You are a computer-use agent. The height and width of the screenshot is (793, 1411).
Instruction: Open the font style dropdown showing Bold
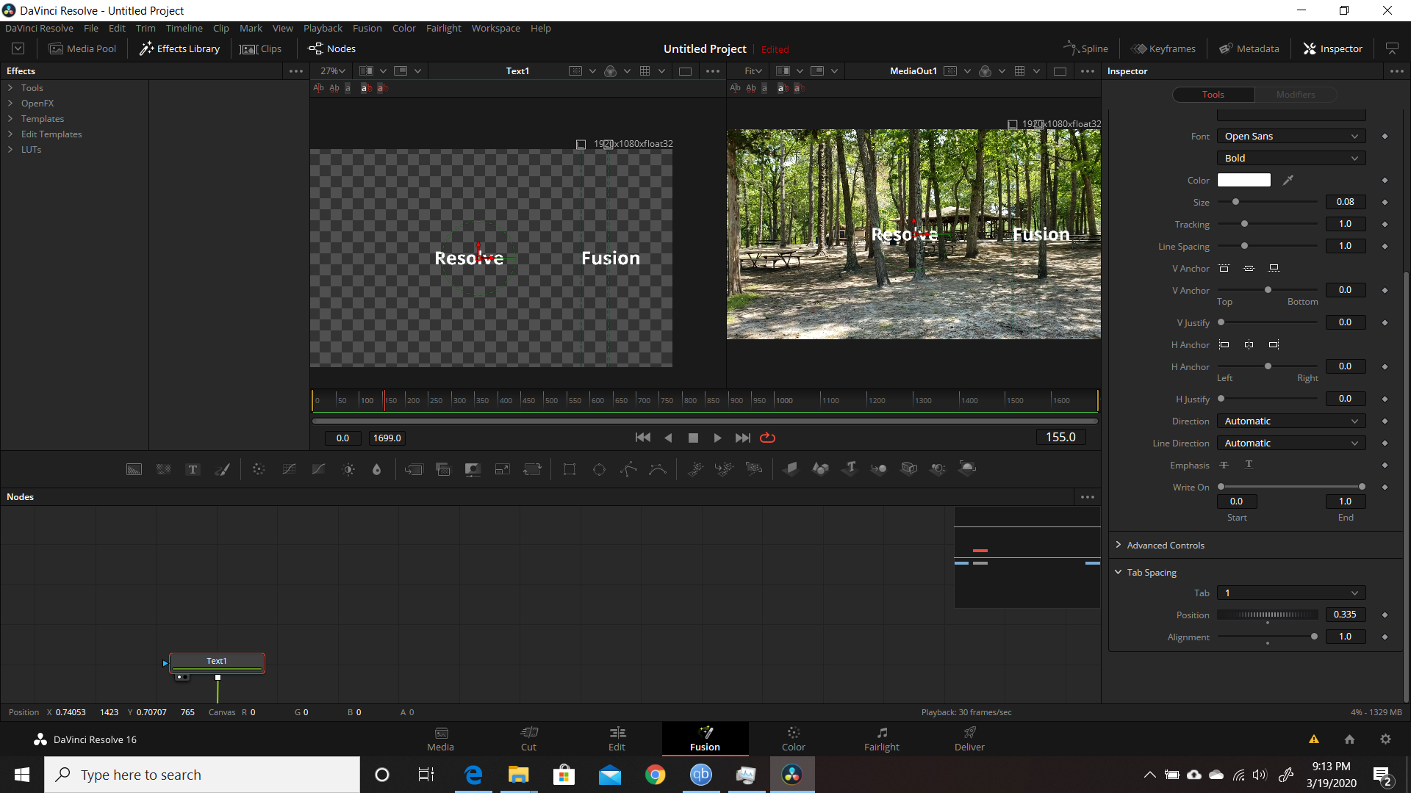(x=1291, y=159)
